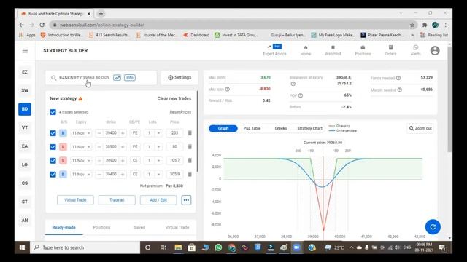The image size is (467, 262).
Task: Open WhatsApp from the taskbar
Action: point(218,247)
